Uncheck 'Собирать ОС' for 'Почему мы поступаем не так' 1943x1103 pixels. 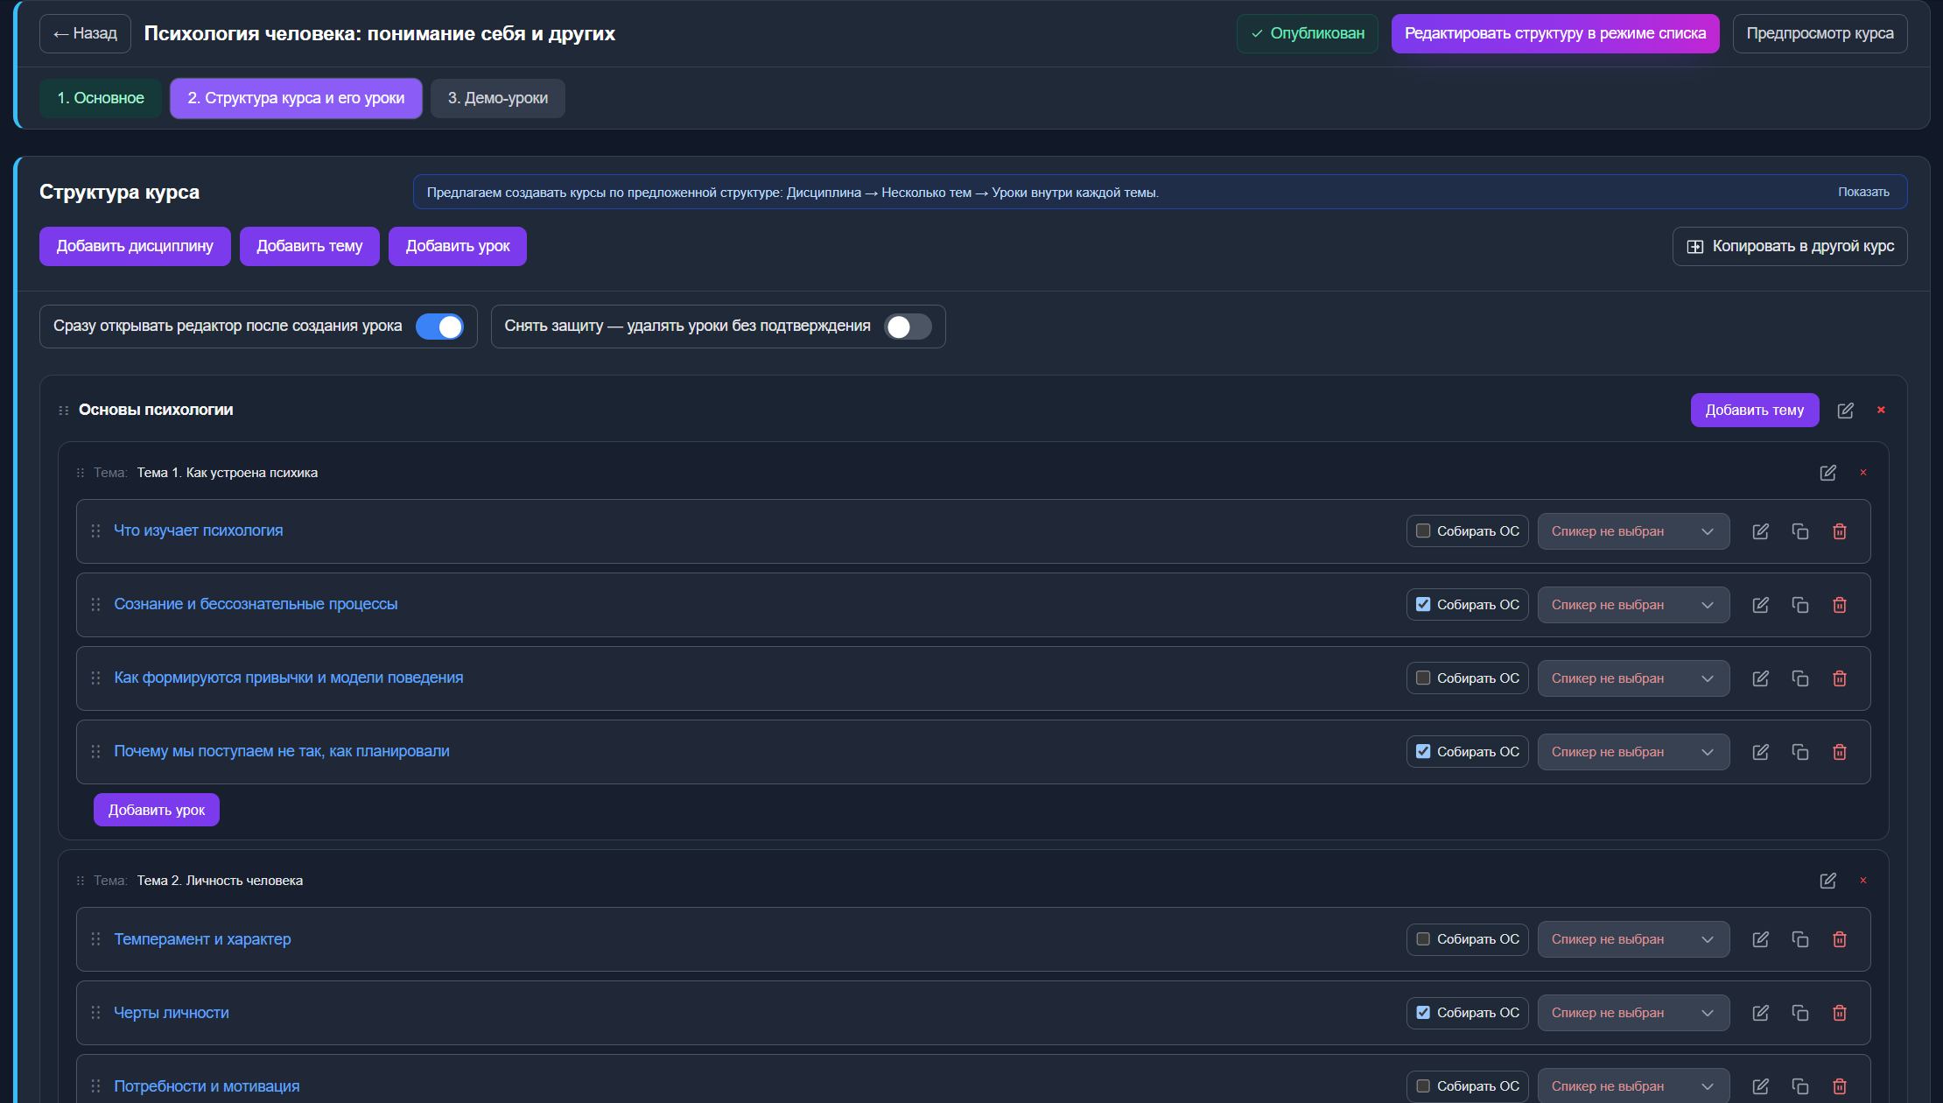coord(1423,751)
